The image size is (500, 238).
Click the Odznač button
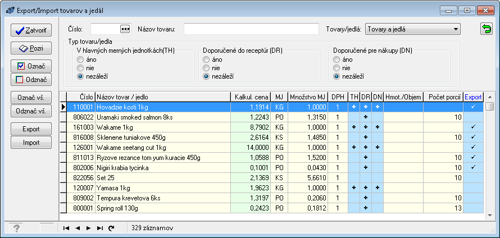[31, 79]
